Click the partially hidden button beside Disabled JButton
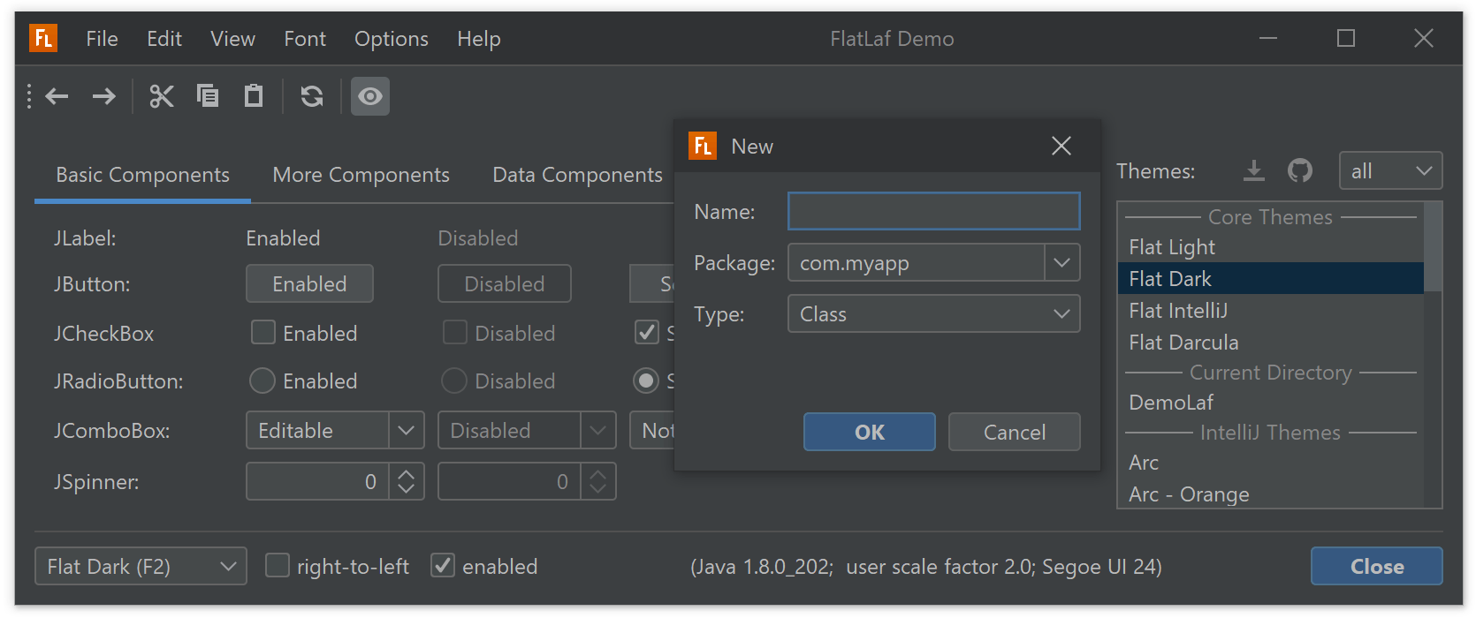 pyautogui.click(x=652, y=283)
